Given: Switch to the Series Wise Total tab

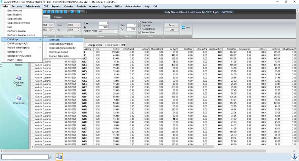Looking at the screenshot, I should (115, 45).
